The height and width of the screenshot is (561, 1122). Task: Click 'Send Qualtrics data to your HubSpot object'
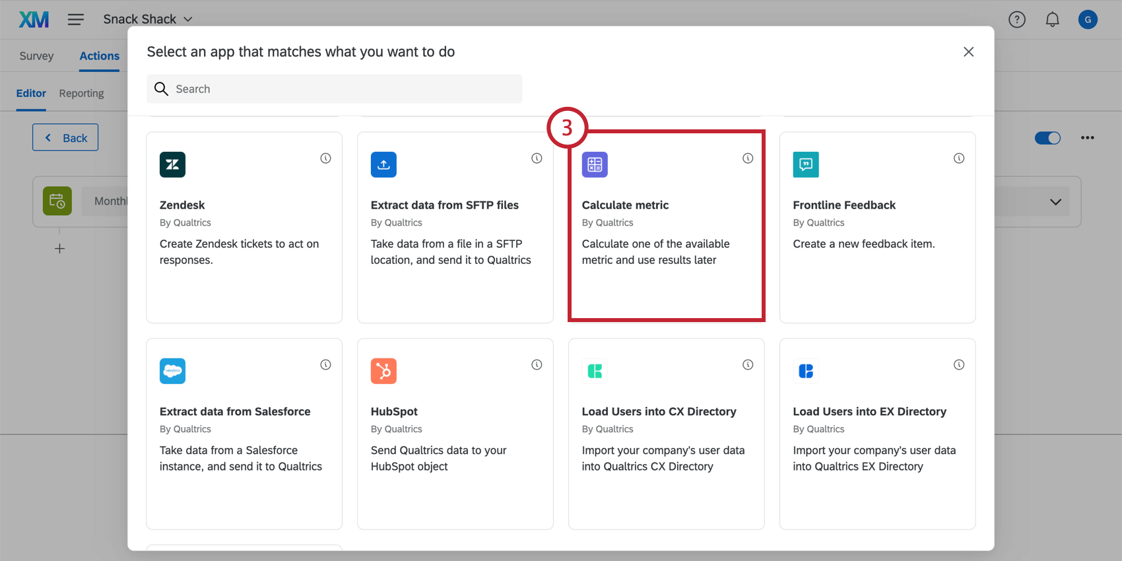[438, 459]
